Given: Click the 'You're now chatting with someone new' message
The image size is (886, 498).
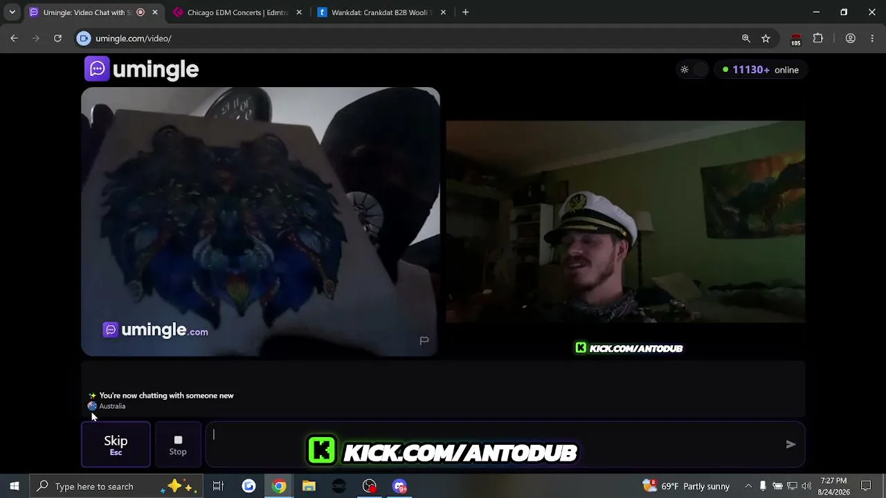Looking at the screenshot, I should pos(166,396).
